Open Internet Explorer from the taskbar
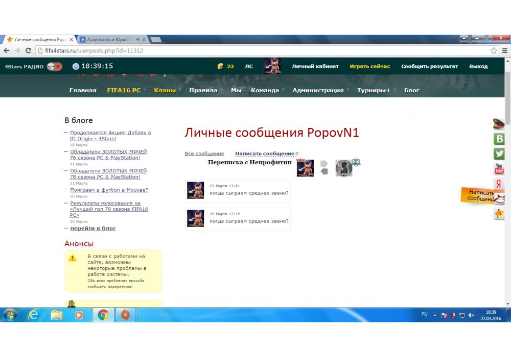Screen dimensions: 511x357 click(34, 315)
